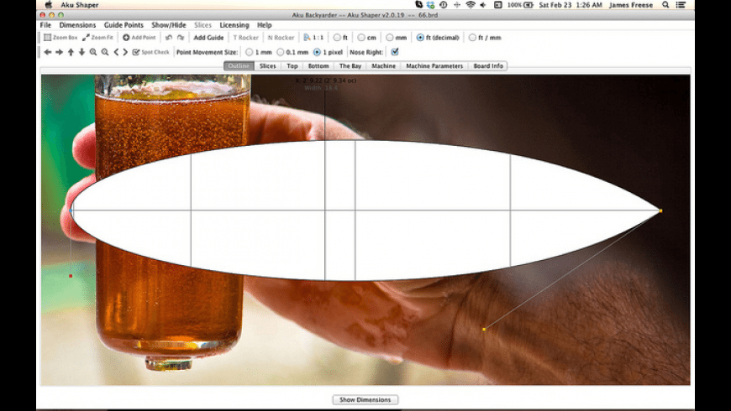Click the redo arrow icon
The image size is (731, 411).
point(180,38)
